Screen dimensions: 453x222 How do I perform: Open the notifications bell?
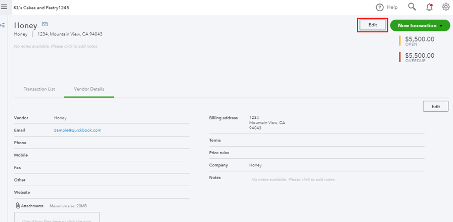[429, 7]
